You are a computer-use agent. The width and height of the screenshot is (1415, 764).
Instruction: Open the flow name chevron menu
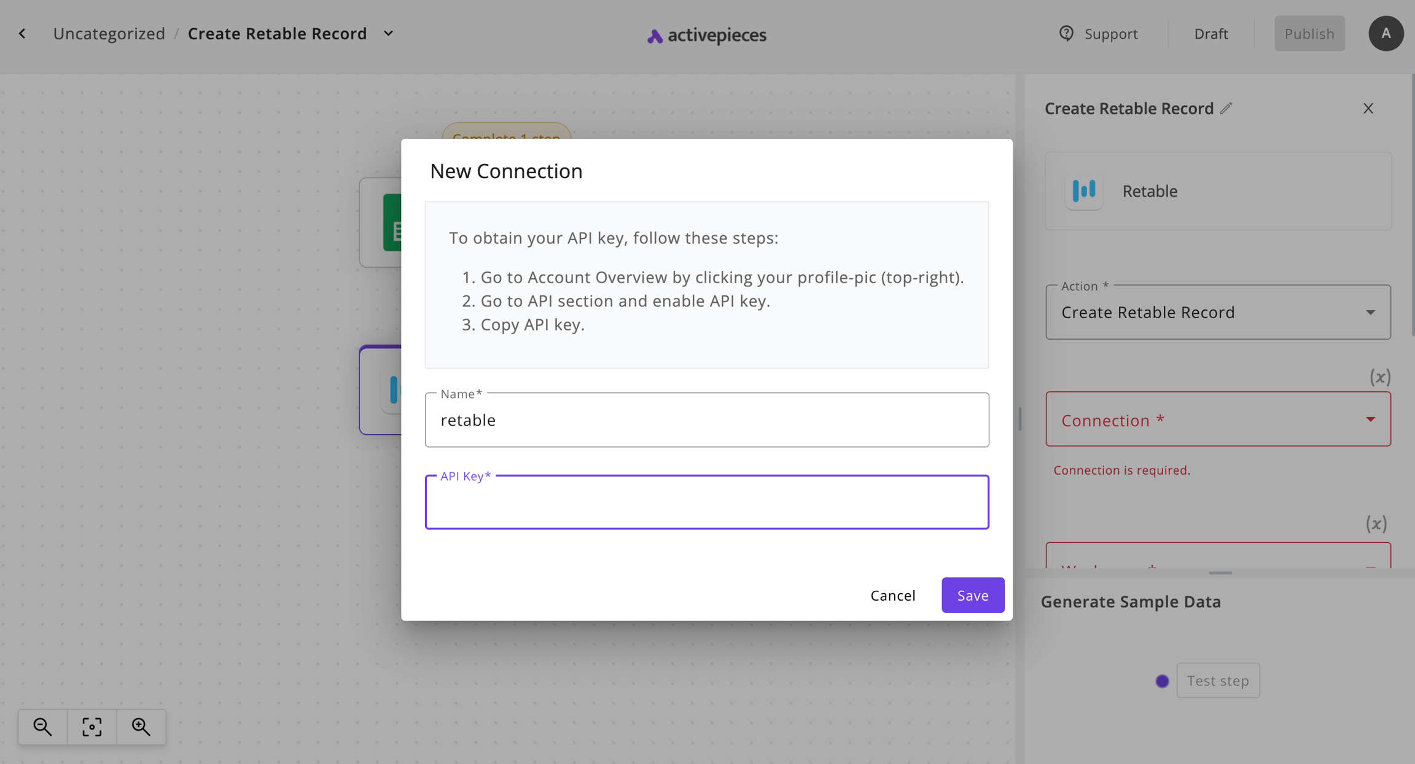[388, 33]
